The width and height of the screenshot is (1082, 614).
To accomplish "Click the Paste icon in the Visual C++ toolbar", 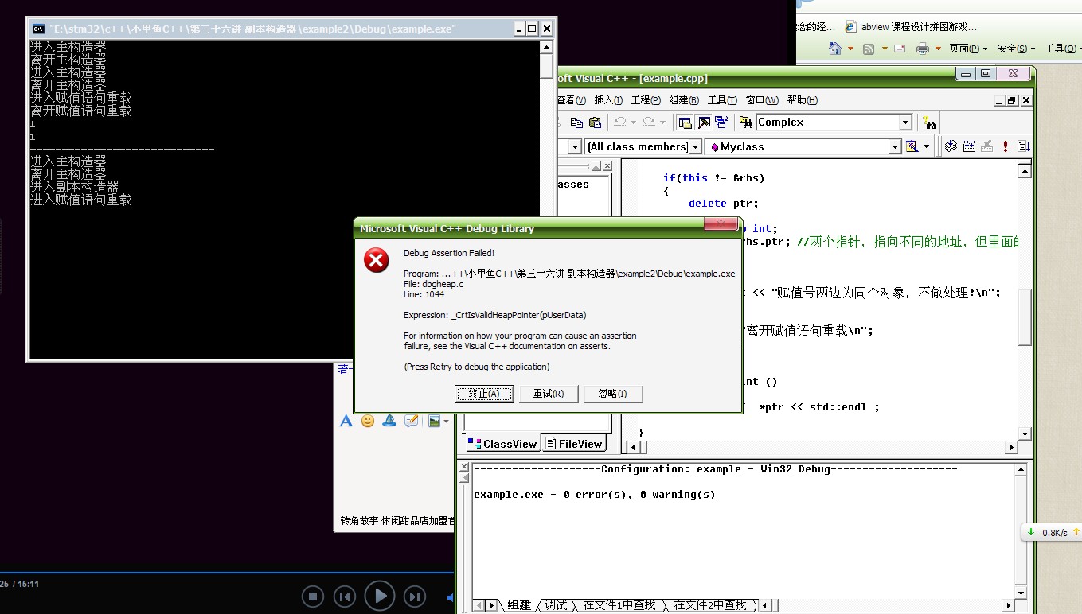I will click(595, 122).
